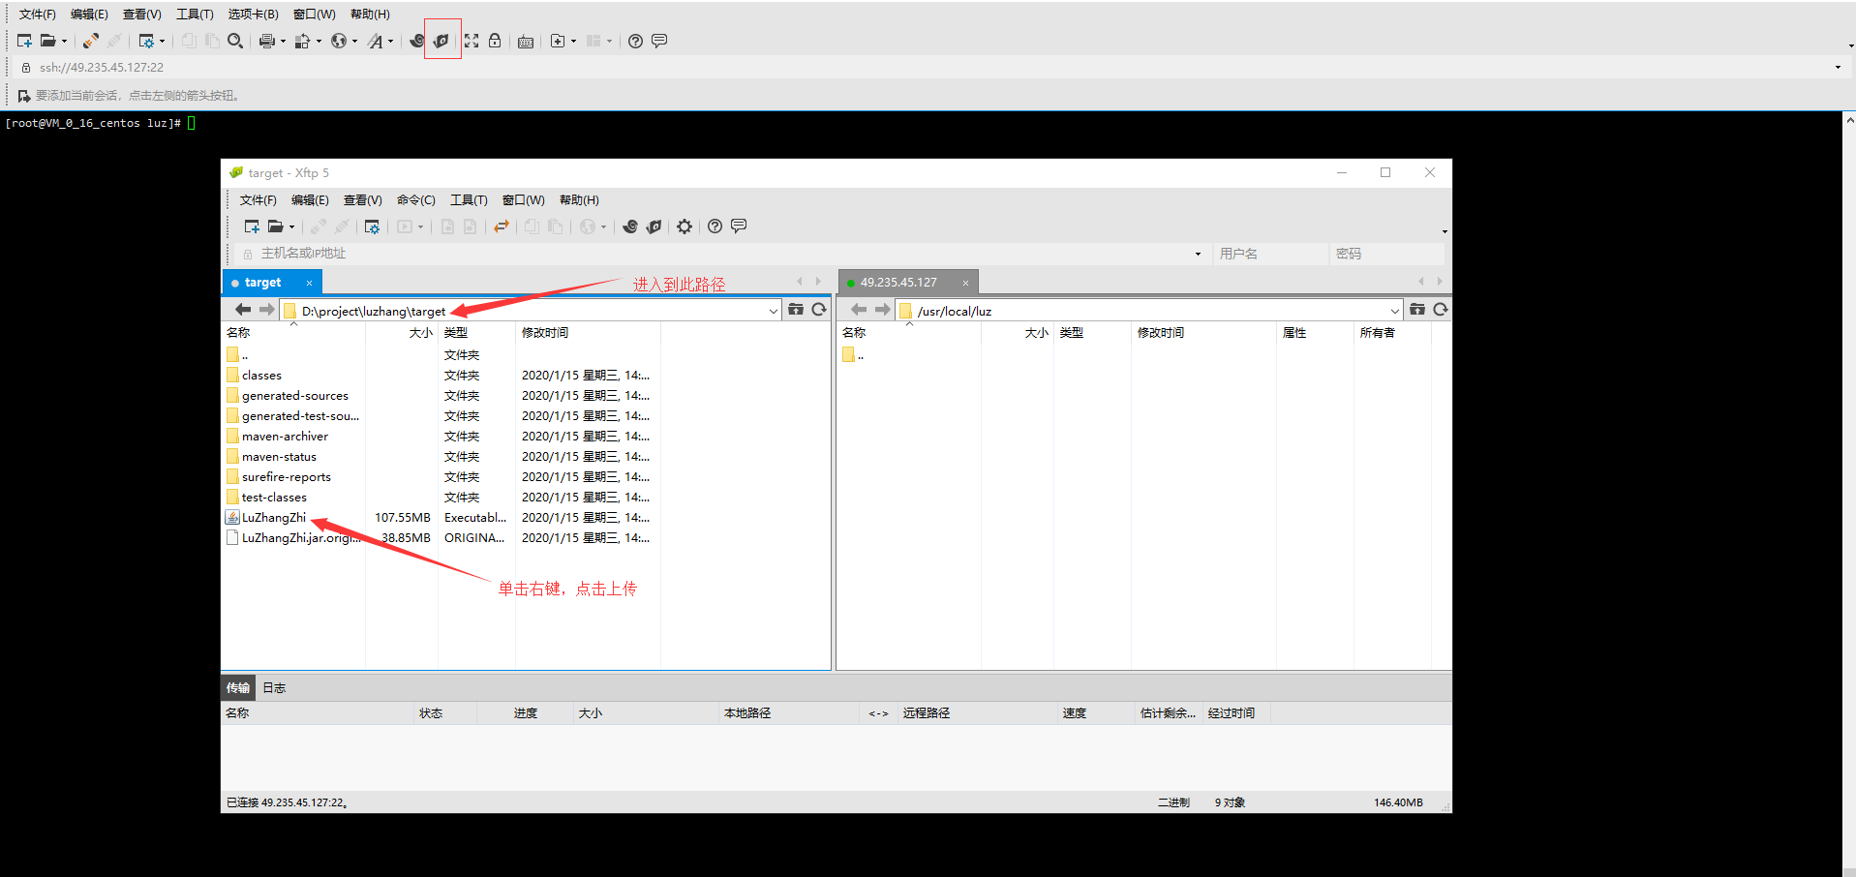Refresh the remote /usr/local/luz pane
Image resolution: width=1856 pixels, height=877 pixels.
pyautogui.click(x=1441, y=310)
